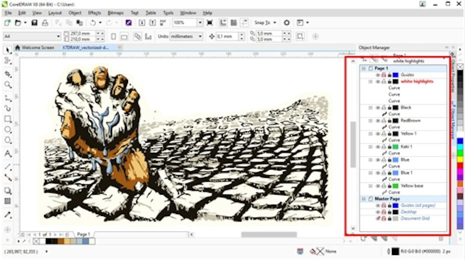Screen dimensions: 465x260
Task: Switch to the Welcome Screen tab
Action: coord(37,47)
